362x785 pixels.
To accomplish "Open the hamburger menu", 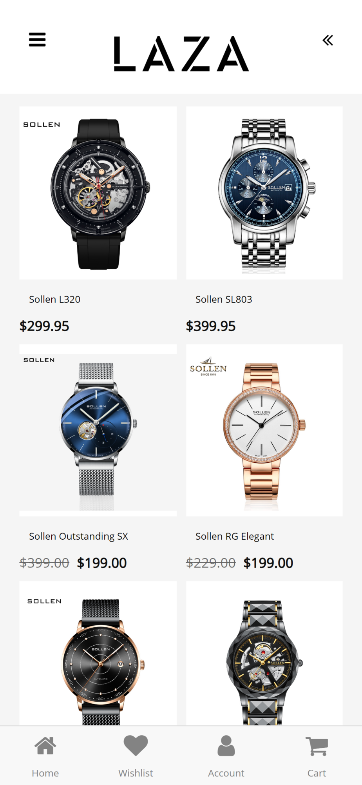I will pos(37,40).
